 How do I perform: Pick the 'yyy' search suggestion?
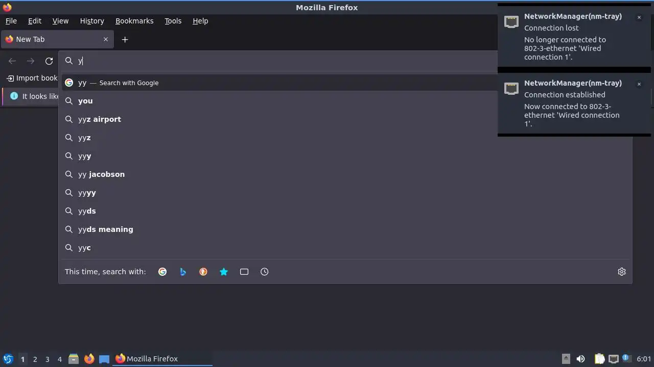(345, 156)
